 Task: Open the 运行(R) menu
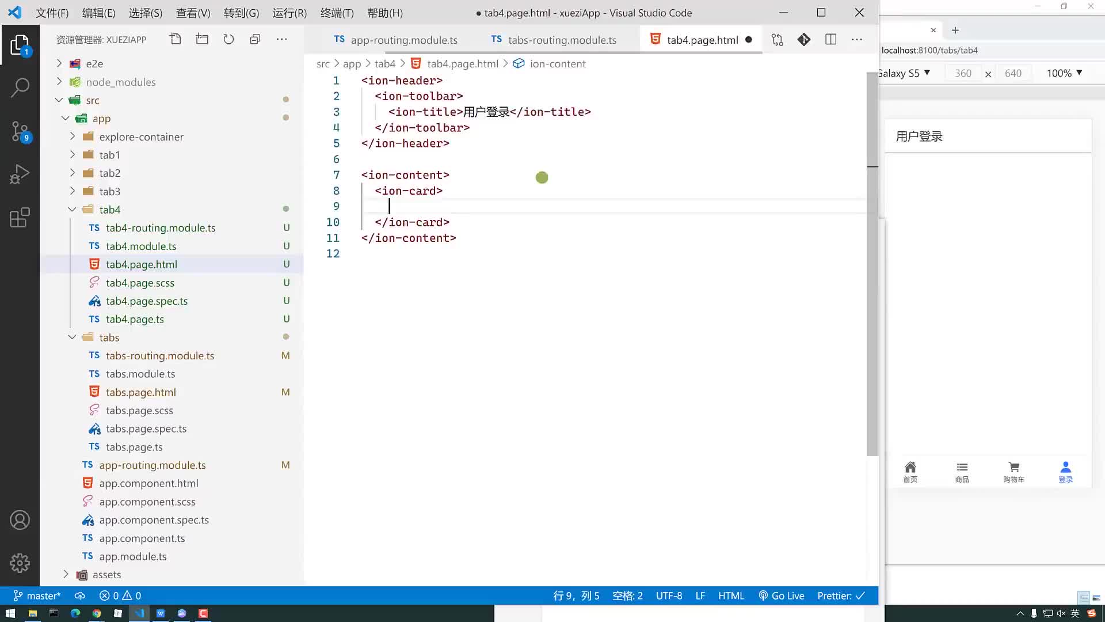289,13
